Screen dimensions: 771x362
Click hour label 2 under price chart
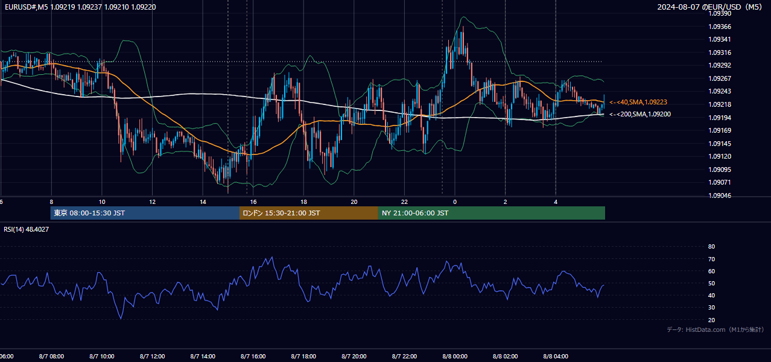(x=505, y=202)
